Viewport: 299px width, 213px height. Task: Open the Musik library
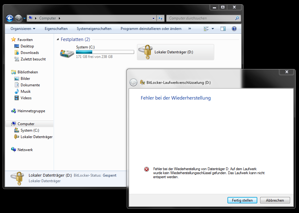click(x=26, y=92)
